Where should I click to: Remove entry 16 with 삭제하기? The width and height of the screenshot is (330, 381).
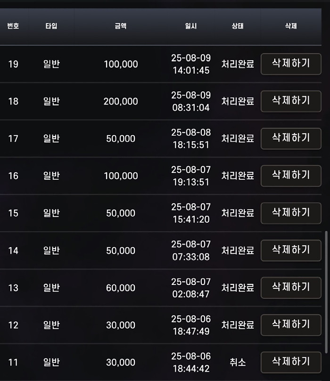tap(291, 175)
